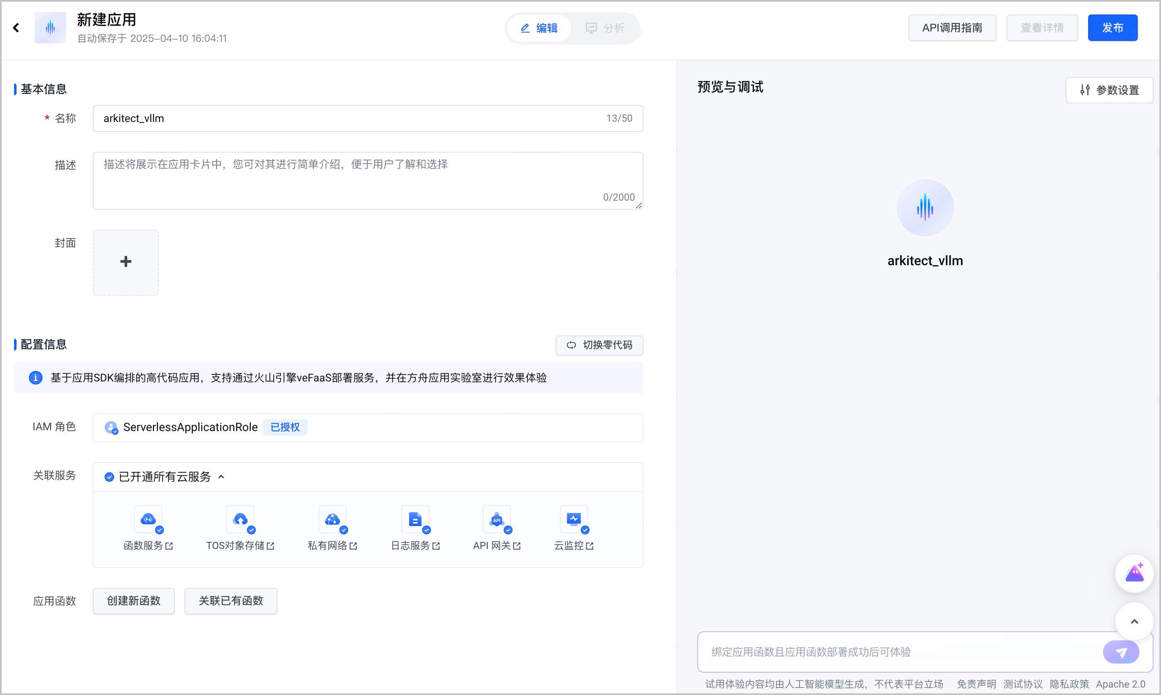Viewport: 1161px width, 695px height.
Task: Switch to the 分析 tab
Action: point(605,28)
